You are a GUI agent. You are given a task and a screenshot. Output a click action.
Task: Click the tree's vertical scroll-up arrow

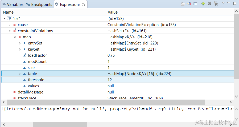tap(236, 11)
